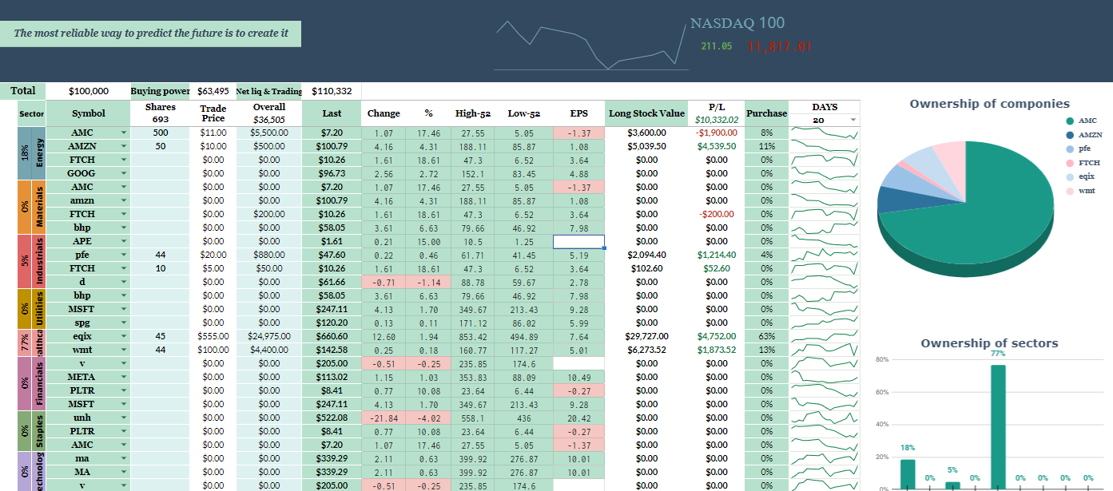This screenshot has height=491, width=1113.
Task: Open the pfe symbol dropdown arrow
Action: point(123,255)
